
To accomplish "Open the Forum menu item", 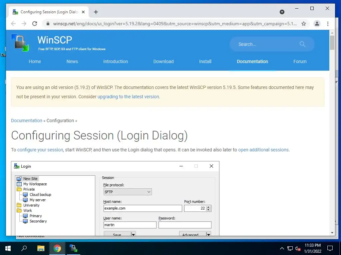I will point(300,61).
